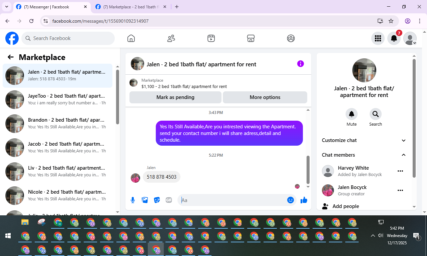Open the tab search dropdown arrow
Viewport: 427px width, 256px height.
point(6,7)
